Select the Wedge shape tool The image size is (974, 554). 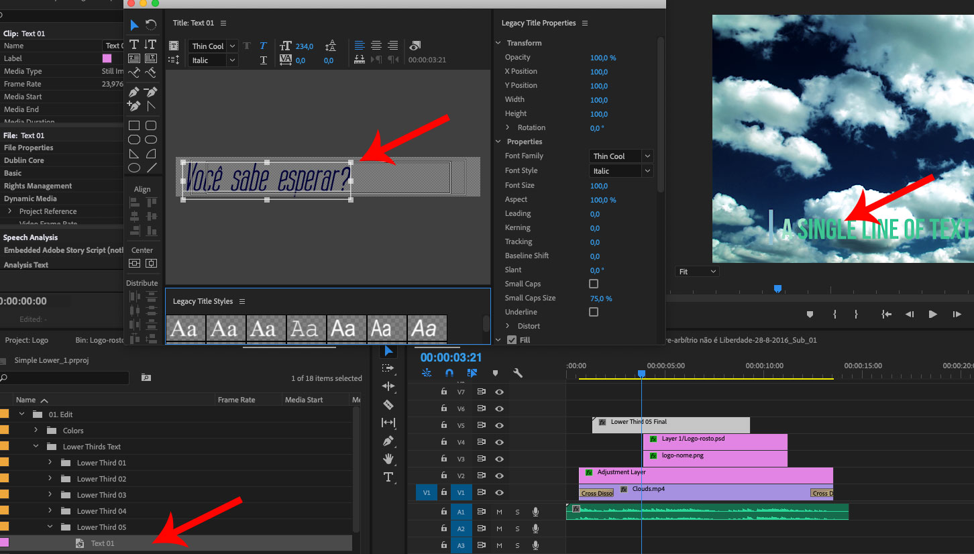point(134,154)
